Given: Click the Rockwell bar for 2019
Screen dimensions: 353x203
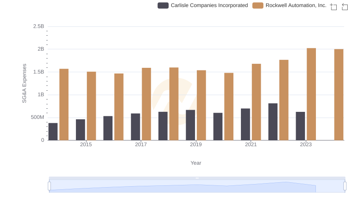Looking at the screenshot, I should click(x=201, y=105).
